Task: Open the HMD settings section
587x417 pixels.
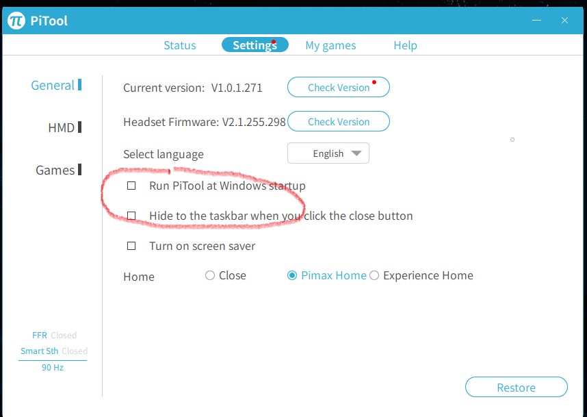Action: pyautogui.click(x=62, y=127)
